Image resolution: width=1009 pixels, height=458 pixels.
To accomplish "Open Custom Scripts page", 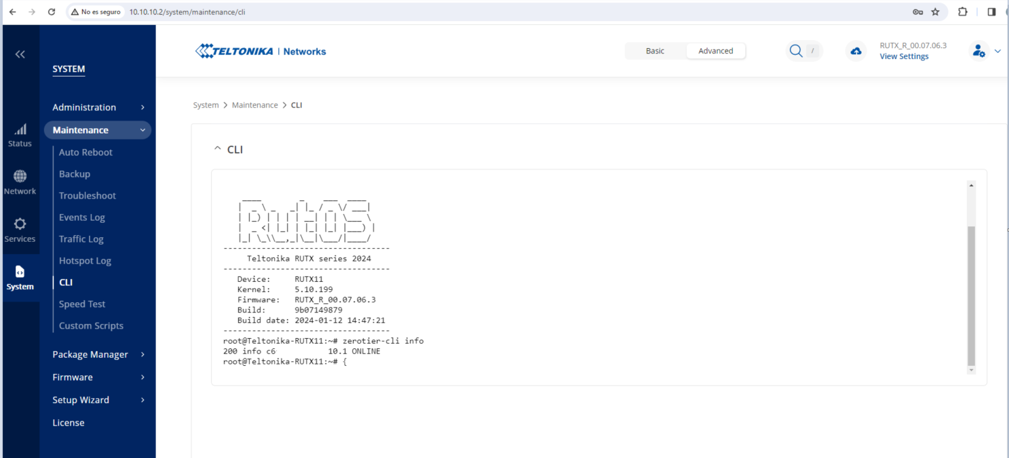I will [x=91, y=326].
